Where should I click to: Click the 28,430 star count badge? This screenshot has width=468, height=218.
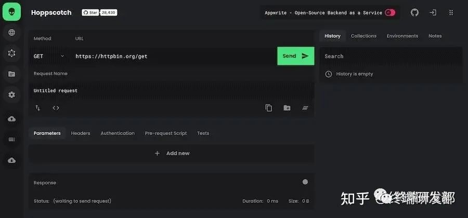pyautogui.click(x=109, y=12)
